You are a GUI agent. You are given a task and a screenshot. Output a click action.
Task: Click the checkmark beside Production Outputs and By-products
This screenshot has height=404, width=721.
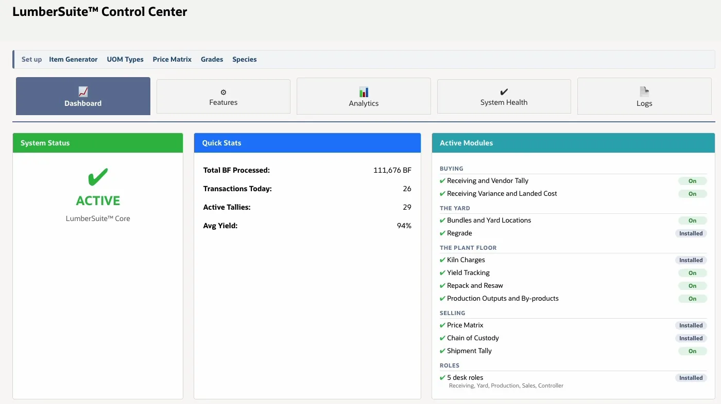coord(442,299)
